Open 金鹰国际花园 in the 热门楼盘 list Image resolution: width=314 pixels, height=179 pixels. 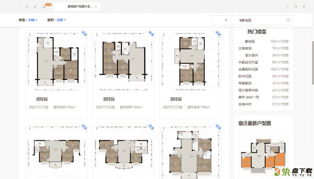click(x=248, y=69)
